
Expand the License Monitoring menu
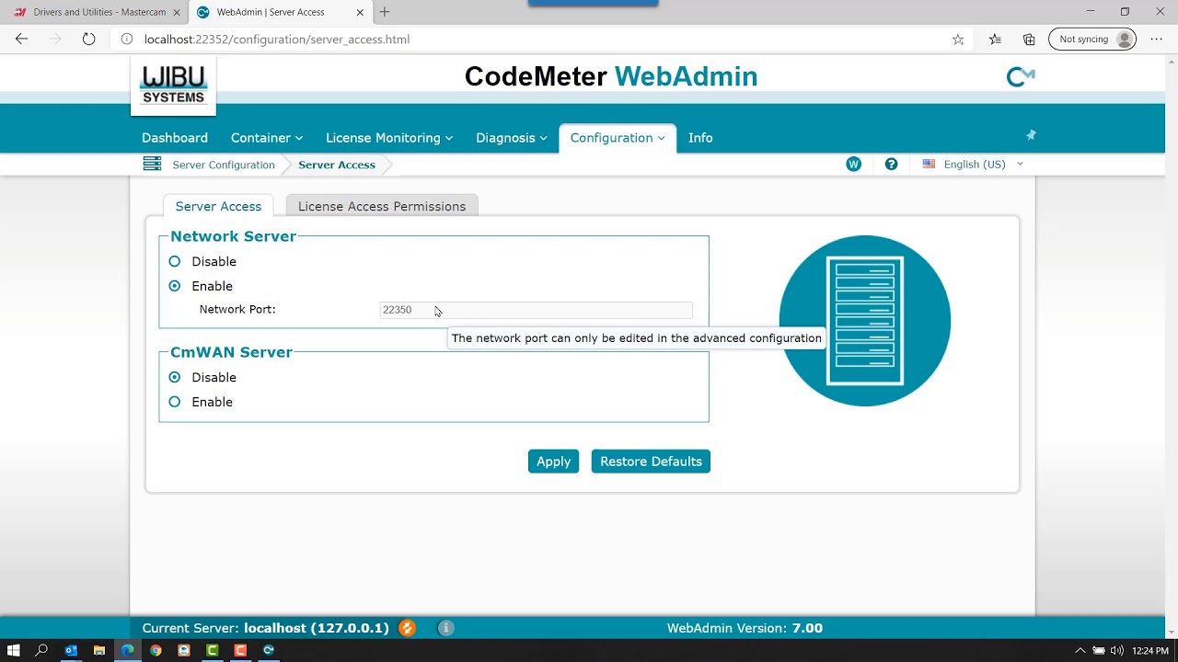tap(389, 138)
